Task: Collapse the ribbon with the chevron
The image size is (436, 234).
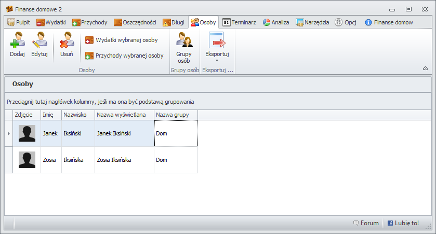Action: (x=425, y=68)
